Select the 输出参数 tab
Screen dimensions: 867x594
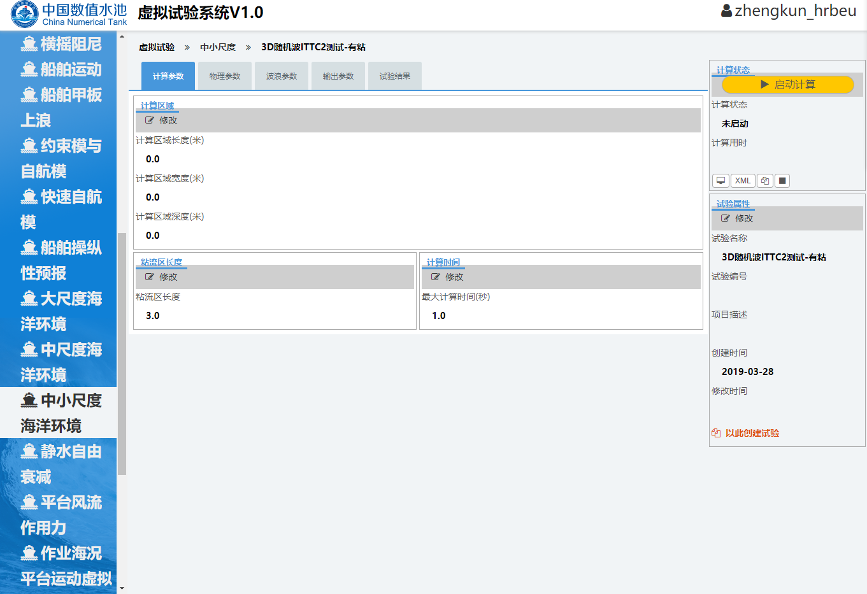(x=338, y=76)
